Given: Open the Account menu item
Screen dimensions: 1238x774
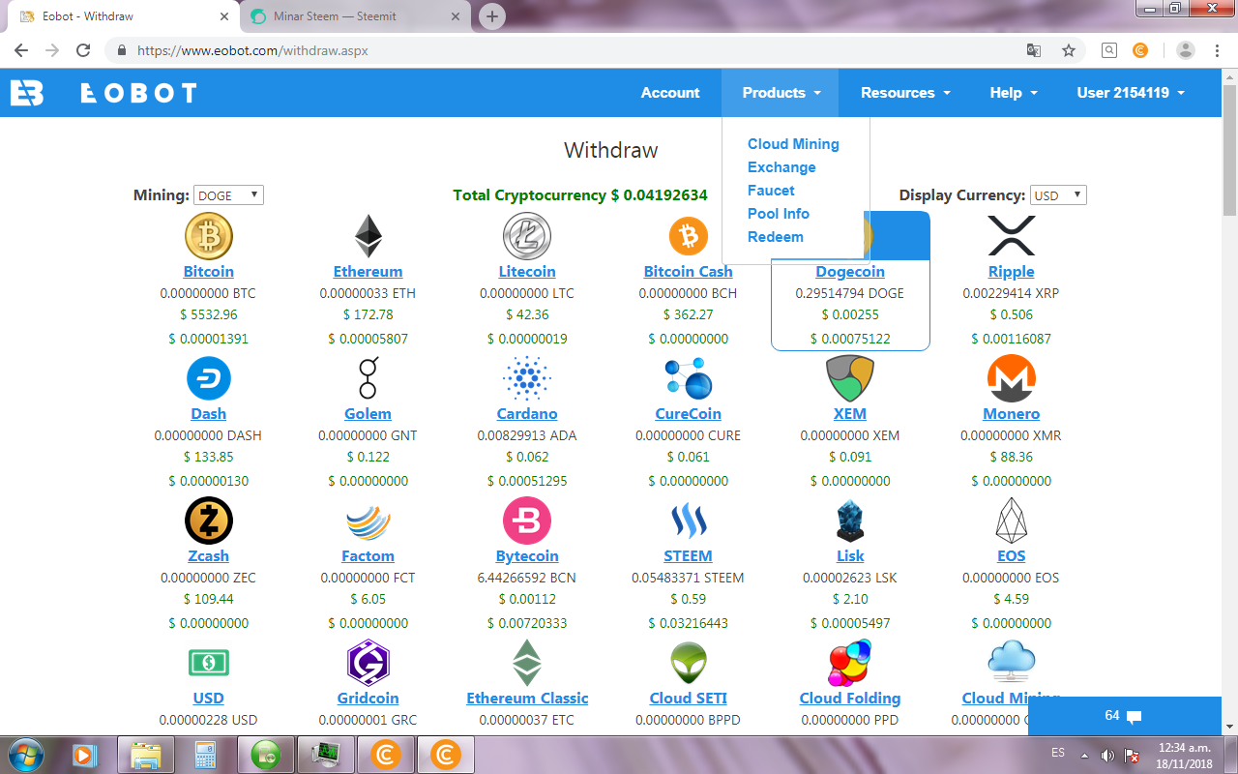Looking at the screenshot, I should click(670, 92).
